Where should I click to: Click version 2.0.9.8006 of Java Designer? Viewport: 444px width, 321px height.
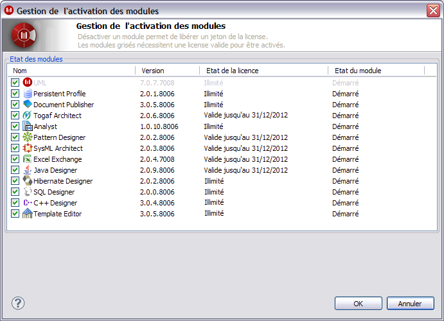[157, 170]
